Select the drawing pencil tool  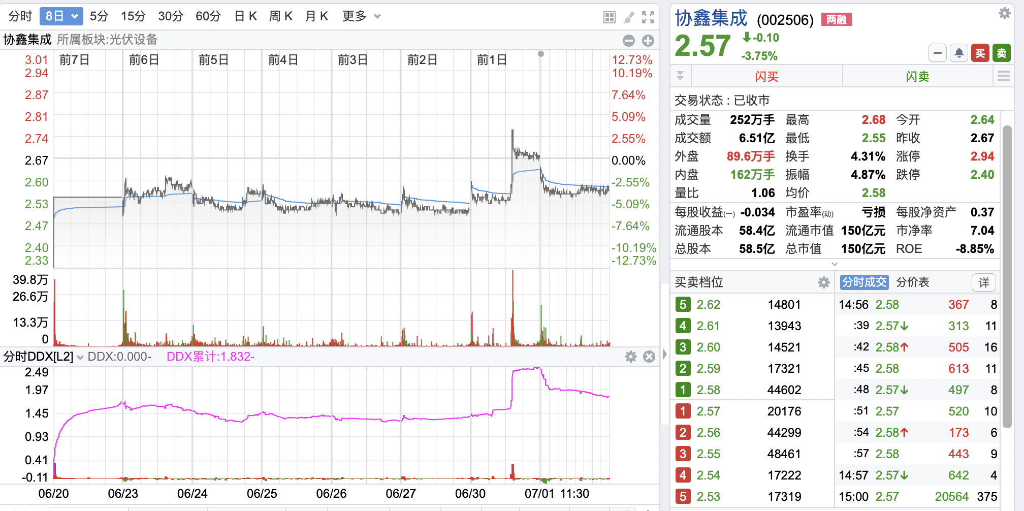point(629,17)
